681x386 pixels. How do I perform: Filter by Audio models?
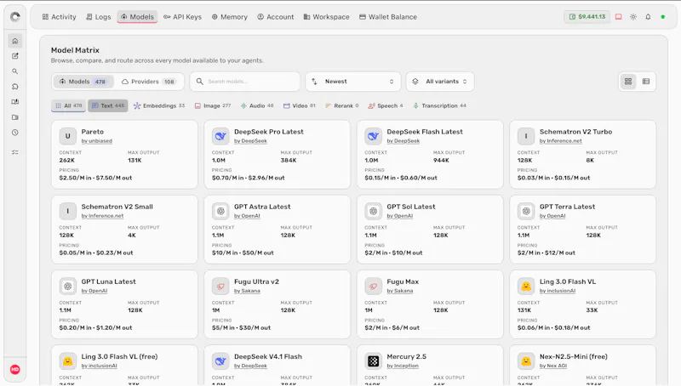(257, 105)
